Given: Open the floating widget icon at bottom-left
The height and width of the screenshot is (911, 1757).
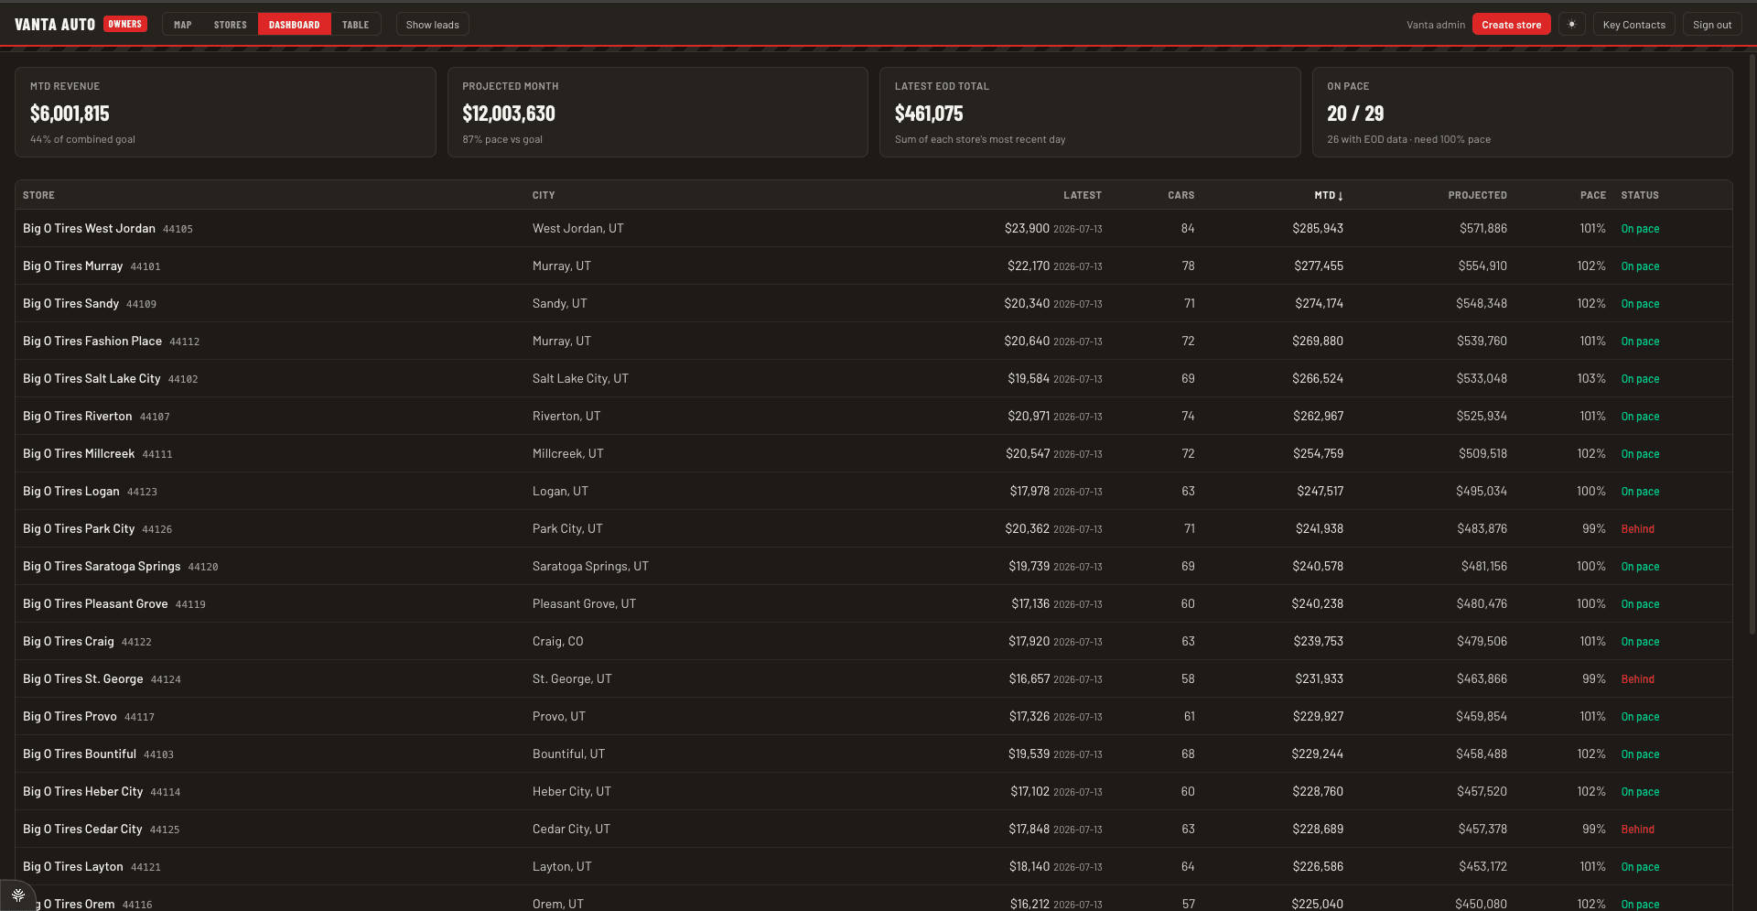Looking at the screenshot, I should [17, 895].
